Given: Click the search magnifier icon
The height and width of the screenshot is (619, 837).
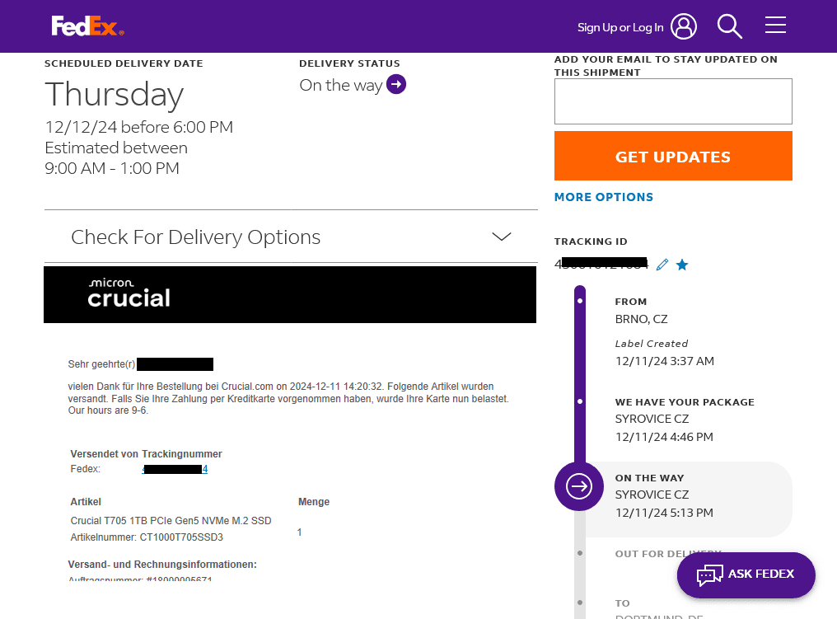Looking at the screenshot, I should (729, 26).
